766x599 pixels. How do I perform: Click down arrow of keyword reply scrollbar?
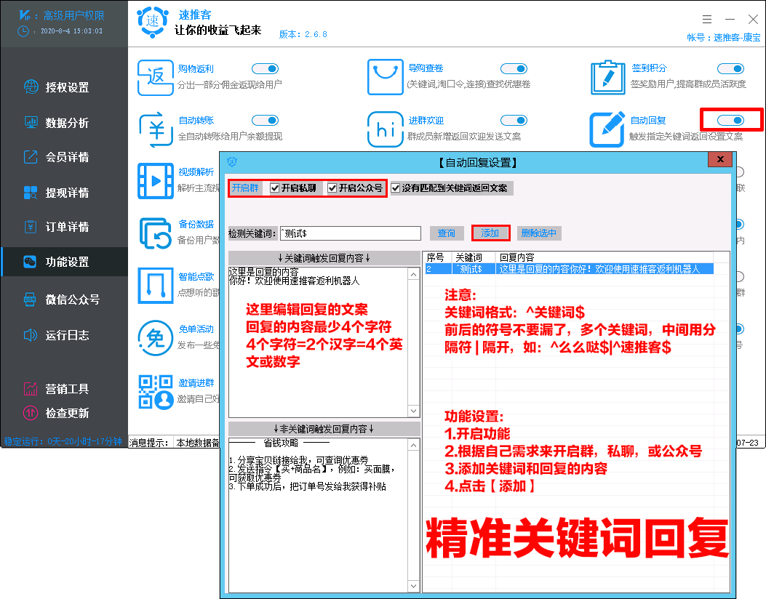click(414, 411)
